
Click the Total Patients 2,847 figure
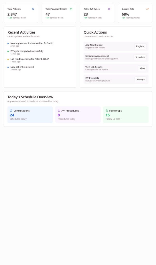[12, 14]
